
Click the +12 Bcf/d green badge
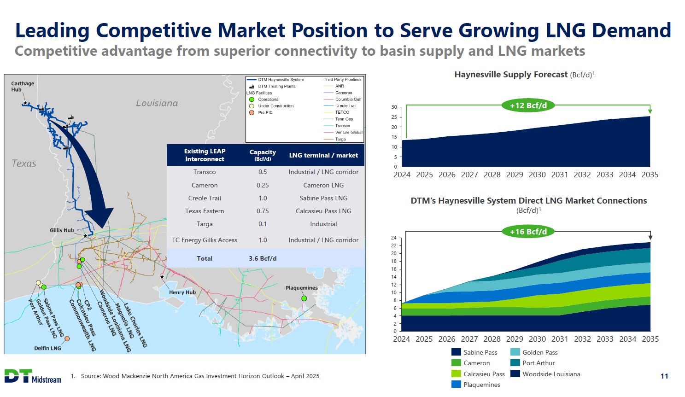[x=528, y=105]
